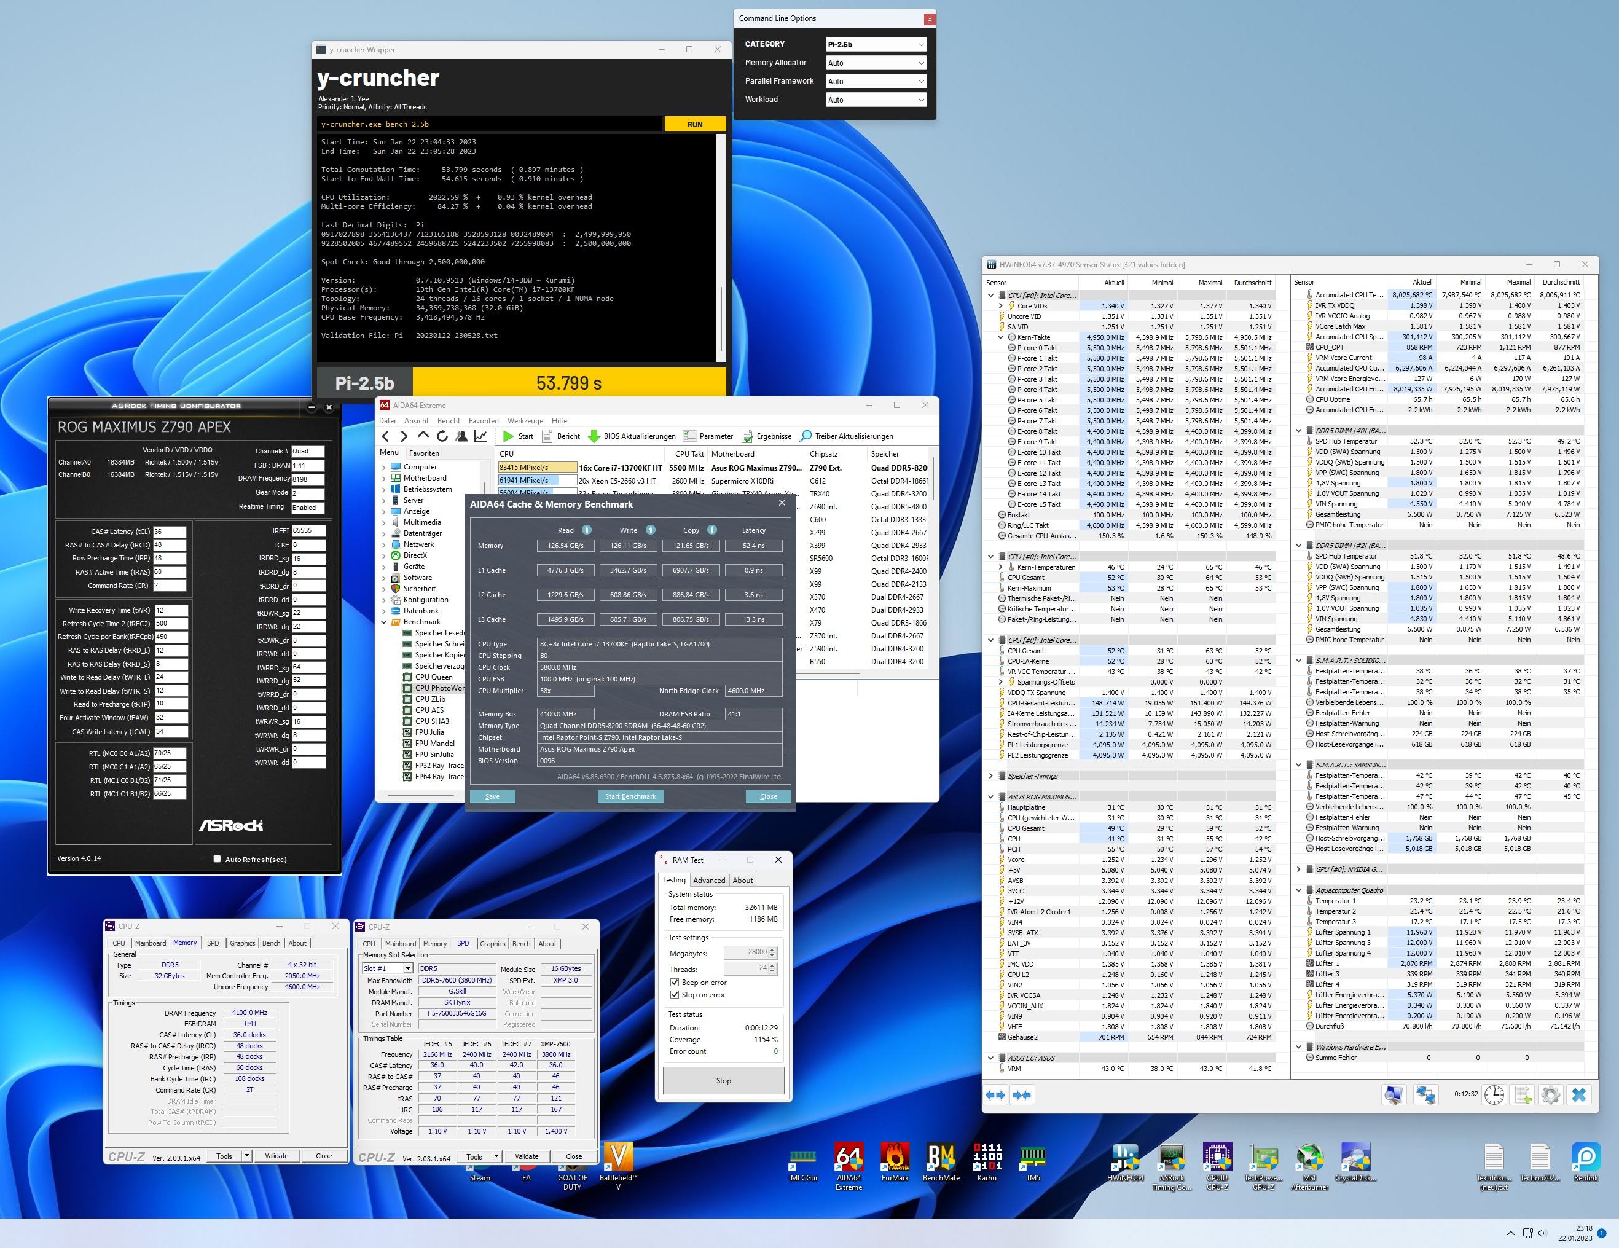Open the FurMark desktop icon
This screenshot has height=1248, width=1619.
895,1158
